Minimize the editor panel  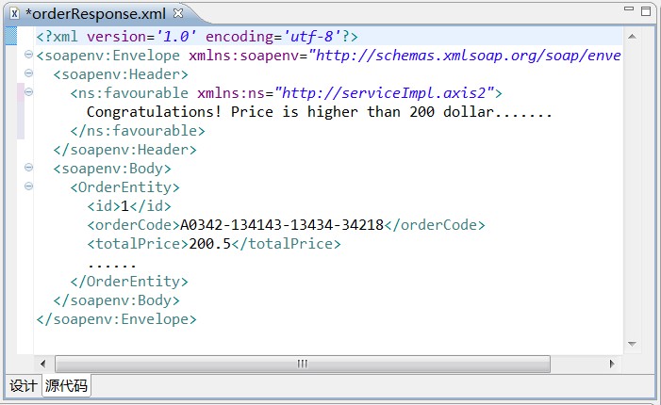point(629,8)
